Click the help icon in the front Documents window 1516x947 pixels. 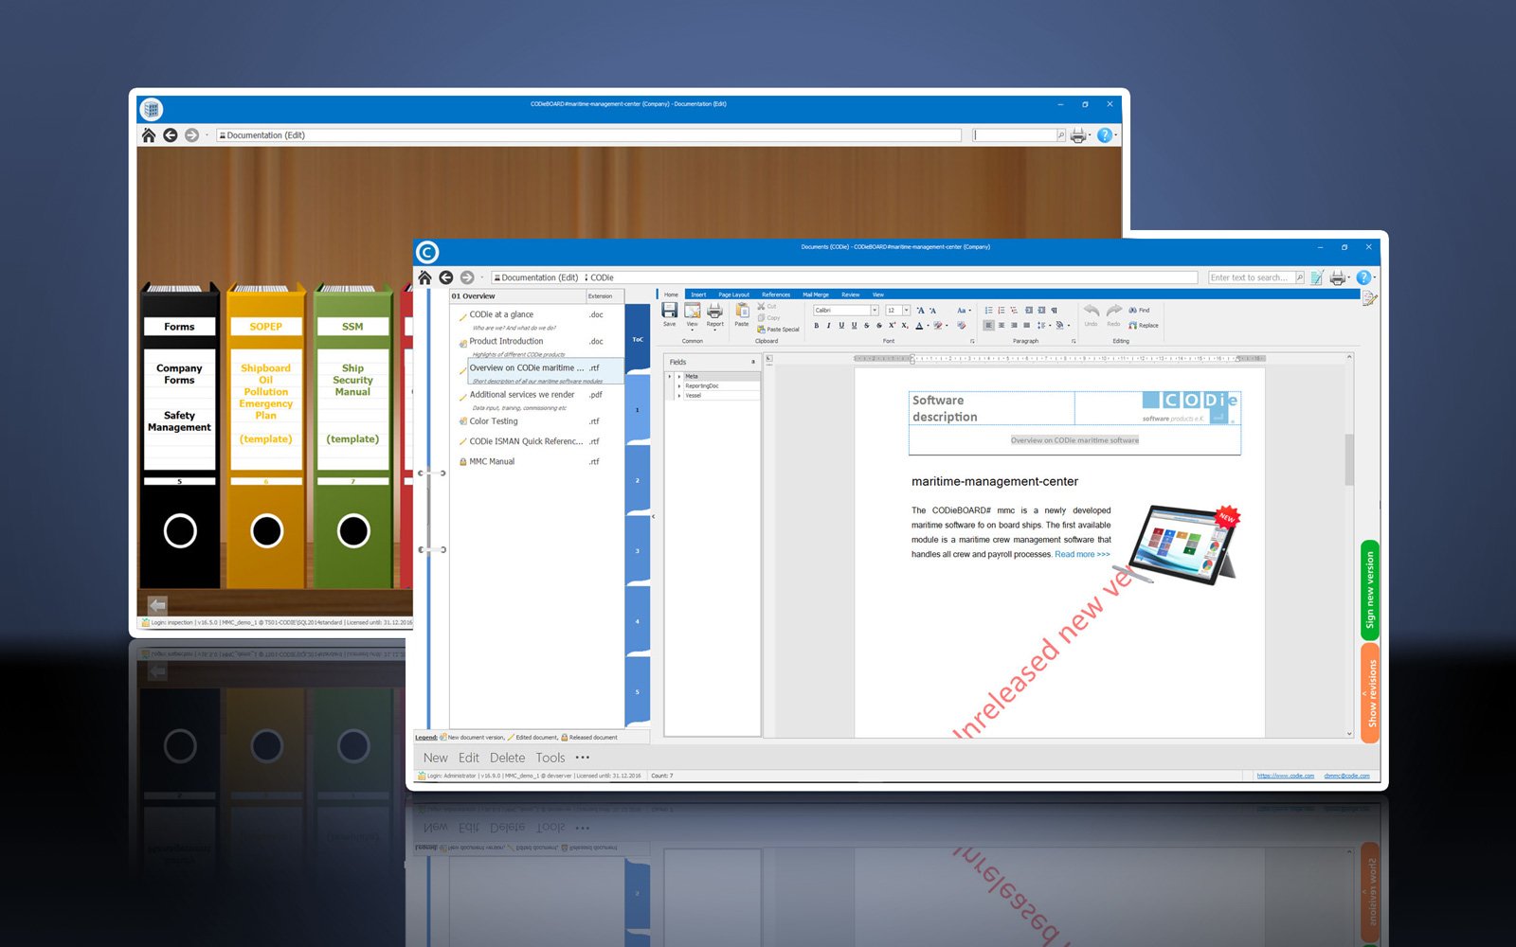tap(1363, 277)
